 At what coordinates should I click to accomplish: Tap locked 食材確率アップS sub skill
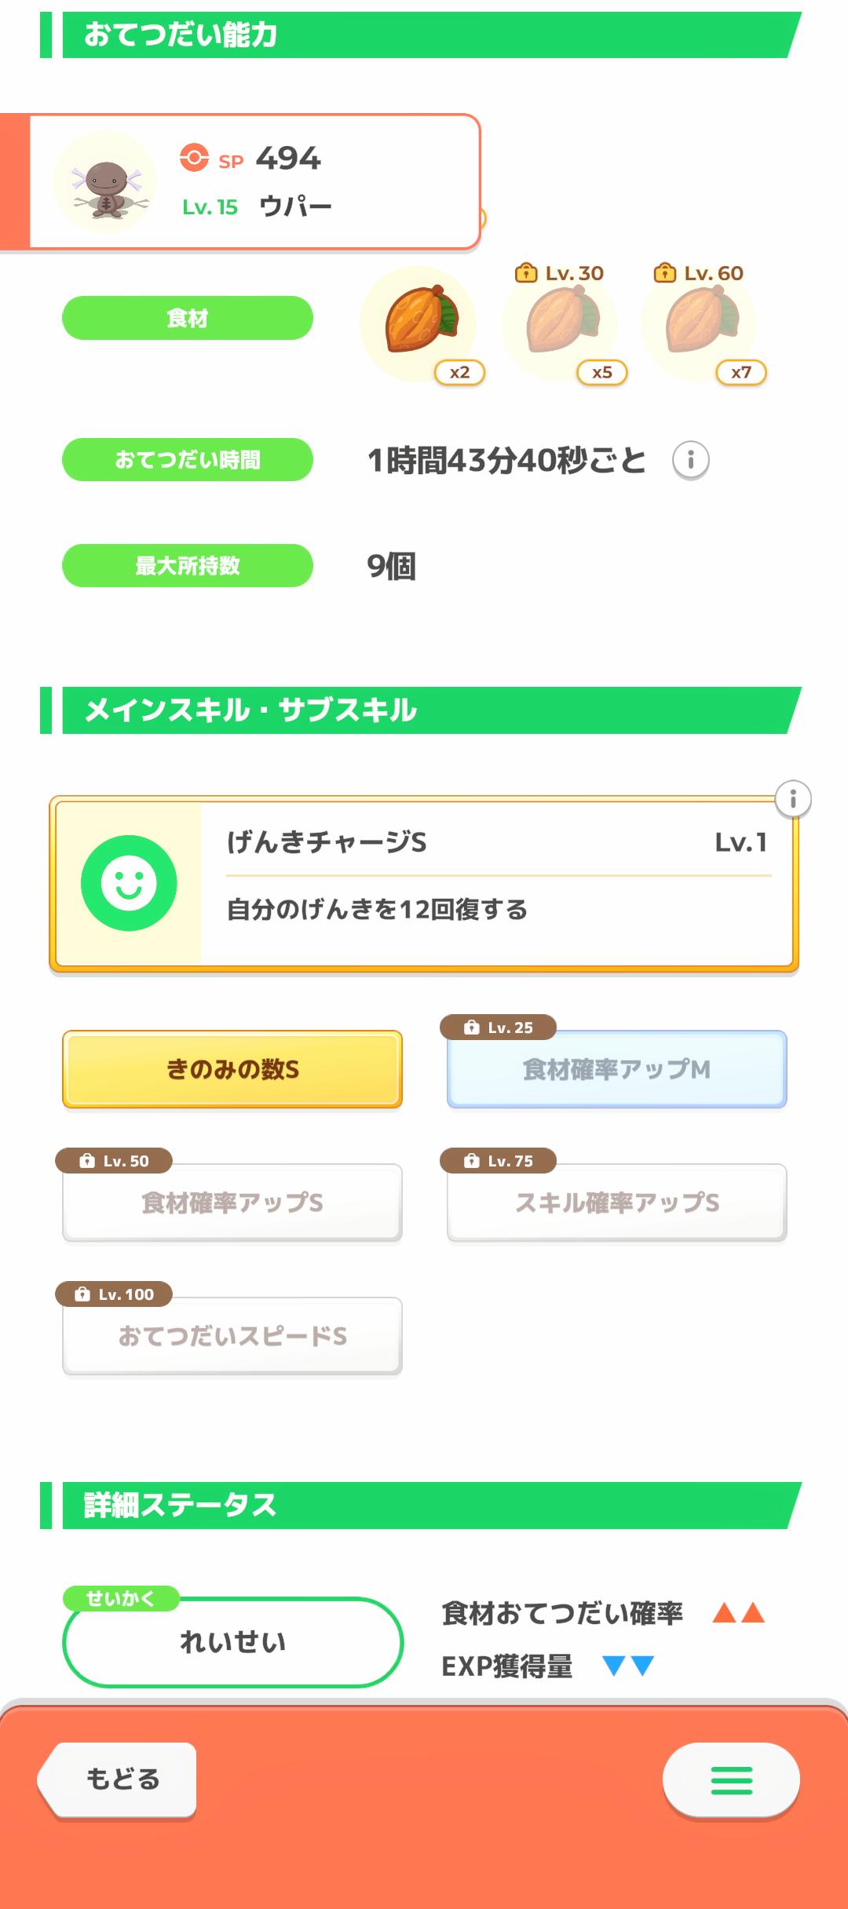tap(232, 1203)
